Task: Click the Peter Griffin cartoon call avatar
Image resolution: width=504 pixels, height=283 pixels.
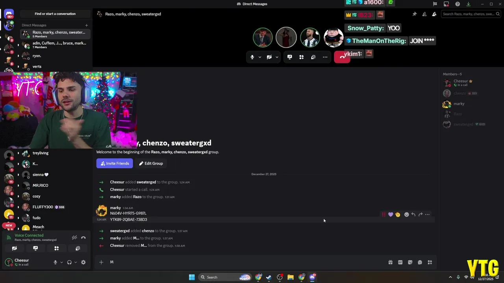Action: click(333, 38)
